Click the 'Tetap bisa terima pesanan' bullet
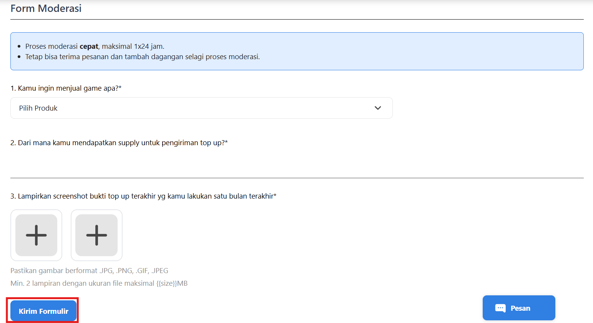Screen dimensions: 593x323 (142, 57)
